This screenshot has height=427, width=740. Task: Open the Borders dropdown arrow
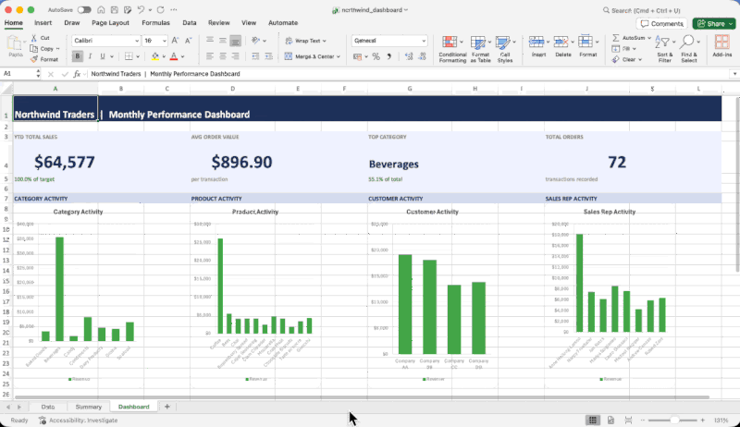(x=138, y=56)
